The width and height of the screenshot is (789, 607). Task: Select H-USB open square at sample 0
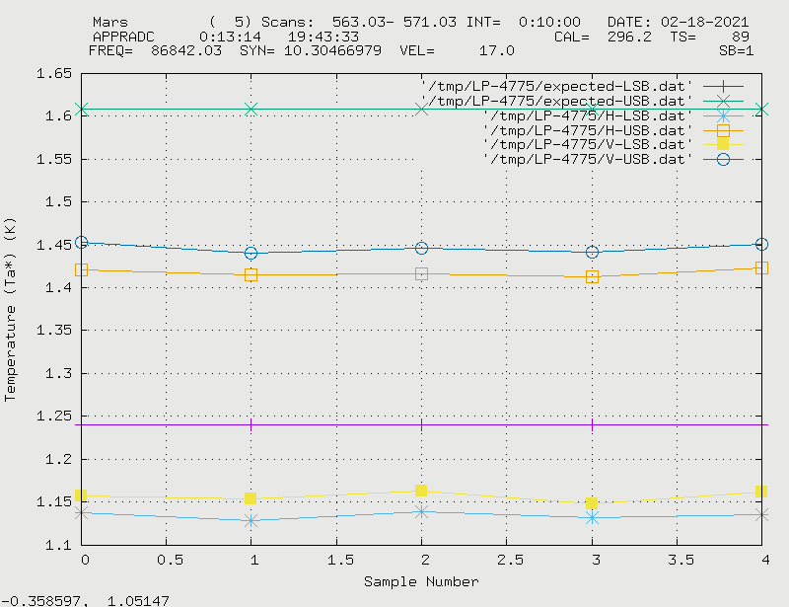[82, 270]
